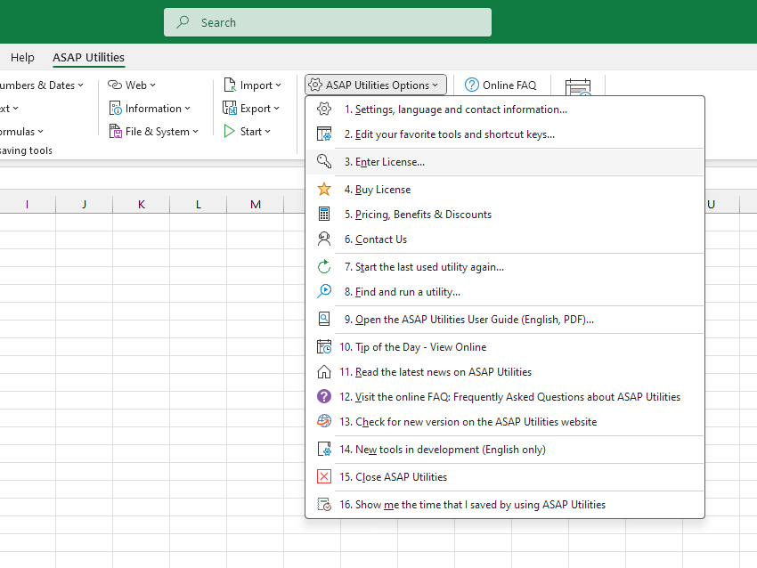Image resolution: width=757 pixels, height=568 pixels.
Task: Click into the Search box
Action: pyautogui.click(x=328, y=22)
